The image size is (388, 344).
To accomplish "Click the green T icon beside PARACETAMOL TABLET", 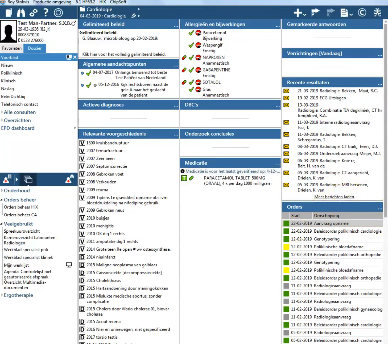I will 184,178.
